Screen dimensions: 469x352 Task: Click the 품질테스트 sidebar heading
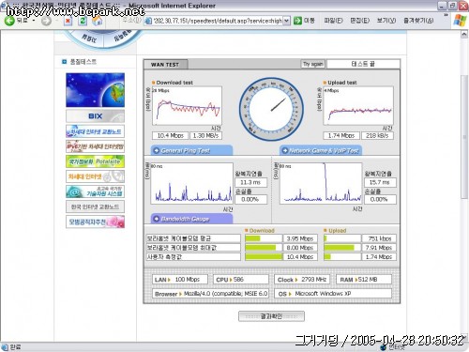pos(83,62)
